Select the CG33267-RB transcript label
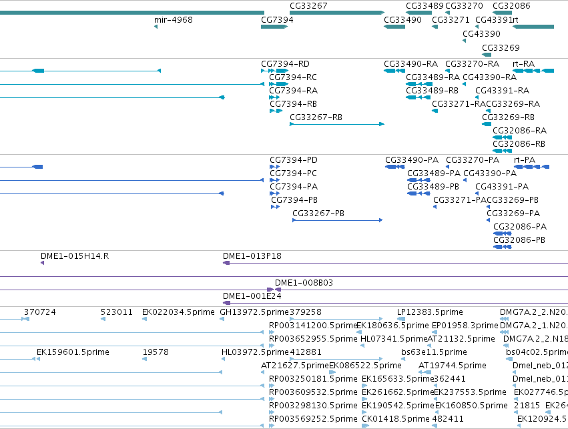This screenshot has height=429, width=568. click(x=316, y=117)
